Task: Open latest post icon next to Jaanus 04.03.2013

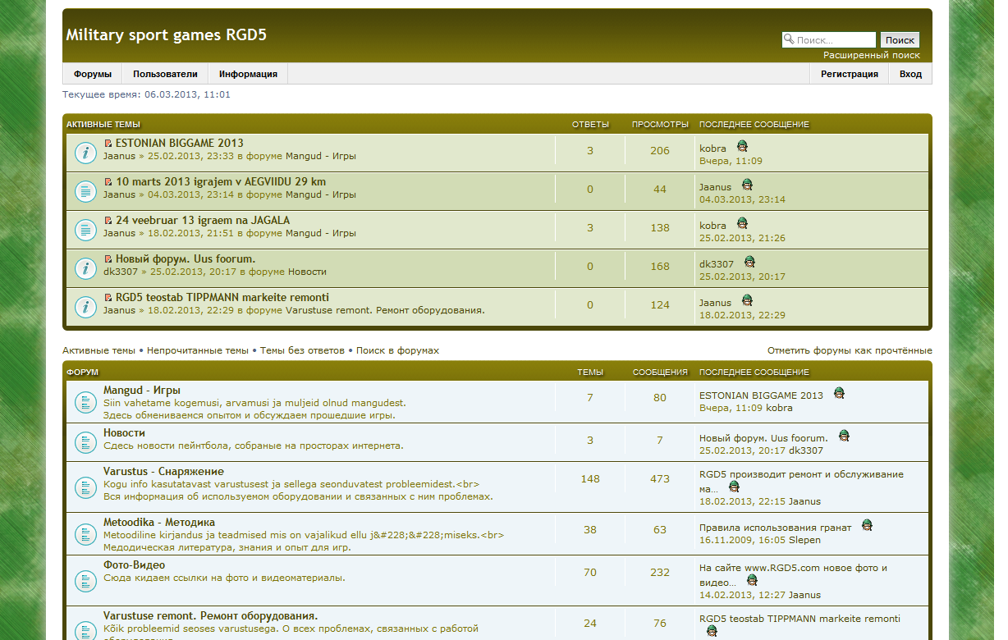Action: click(747, 185)
